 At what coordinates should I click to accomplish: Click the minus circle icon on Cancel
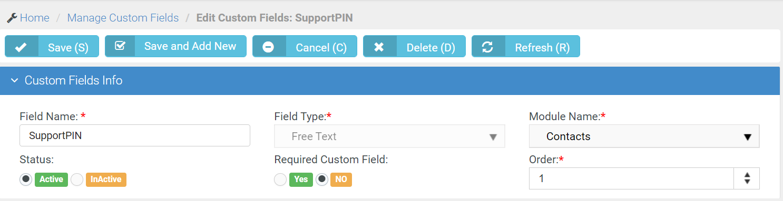coord(268,47)
